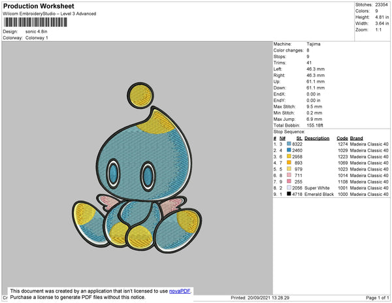
Task: Click the Trims value 41
Action: pos(309,63)
